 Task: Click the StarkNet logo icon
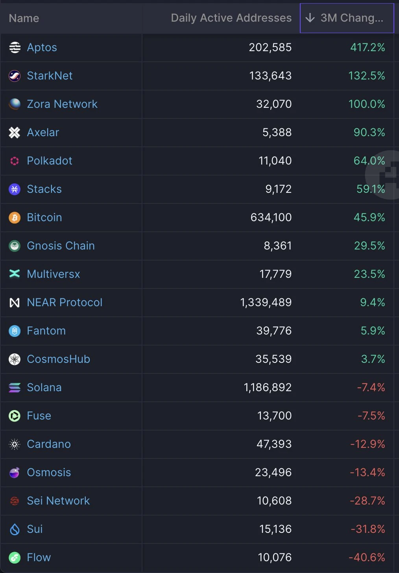tap(15, 76)
